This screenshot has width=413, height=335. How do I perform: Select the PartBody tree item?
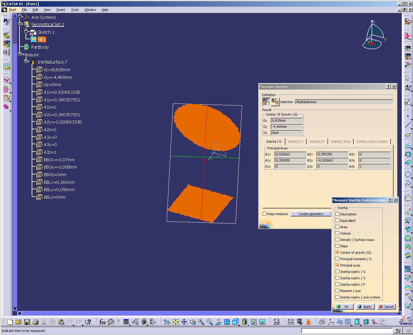(40, 47)
